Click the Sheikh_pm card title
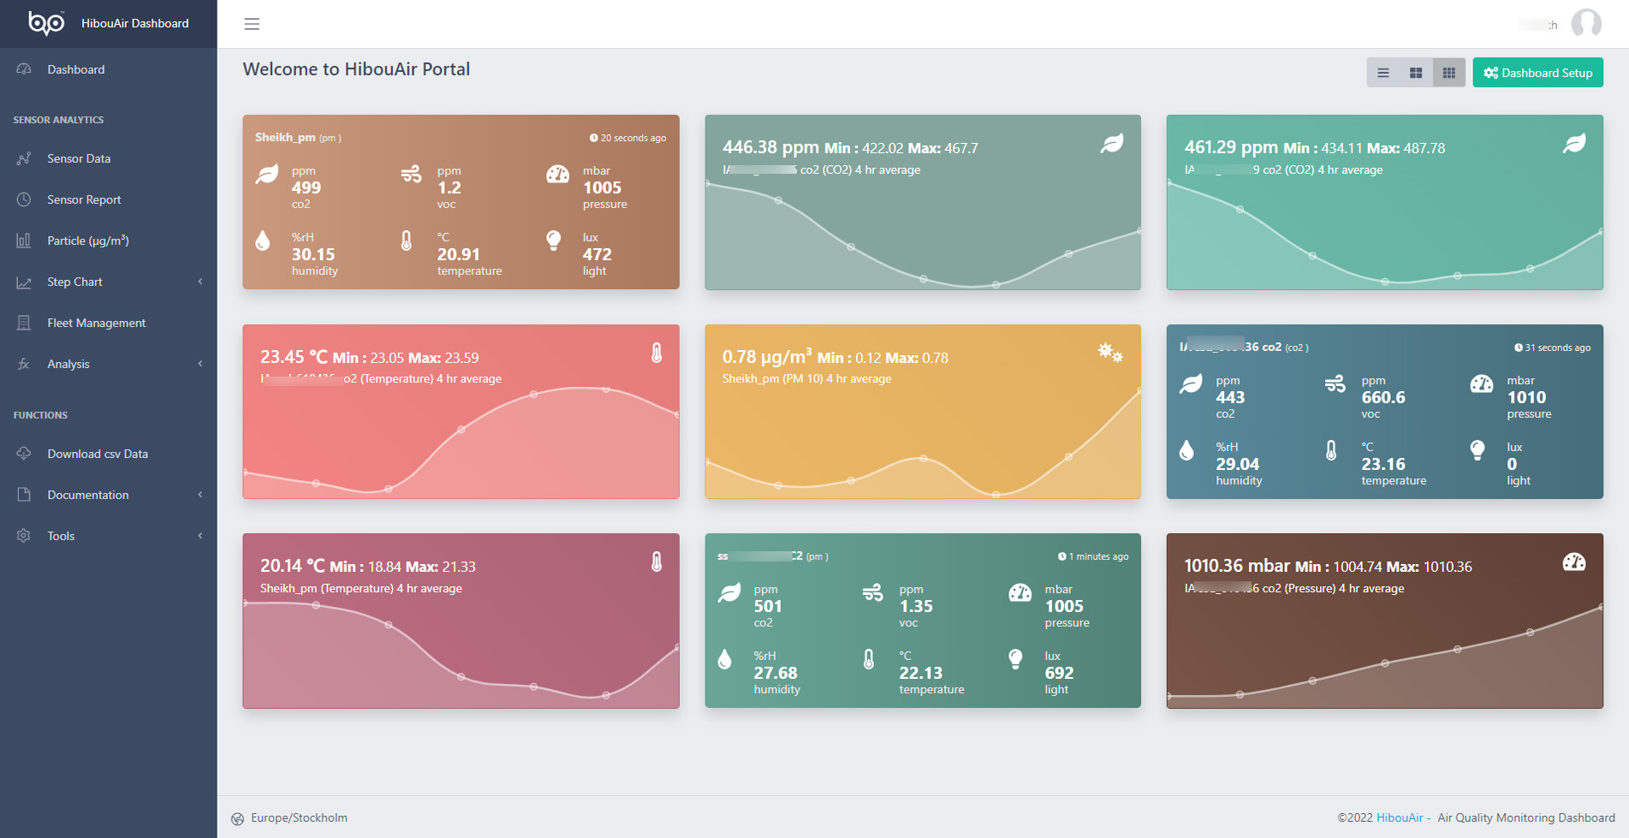The height and width of the screenshot is (838, 1629). (285, 137)
